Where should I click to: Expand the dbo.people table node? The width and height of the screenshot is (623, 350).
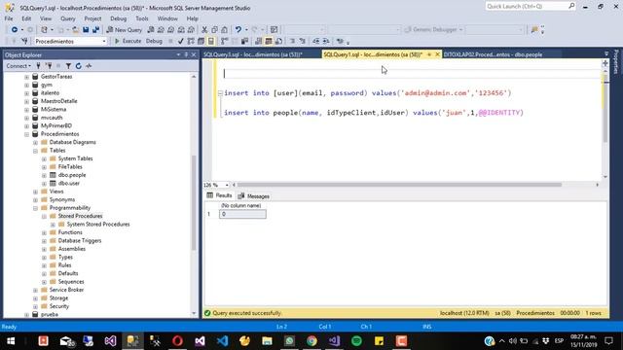tap(44, 175)
